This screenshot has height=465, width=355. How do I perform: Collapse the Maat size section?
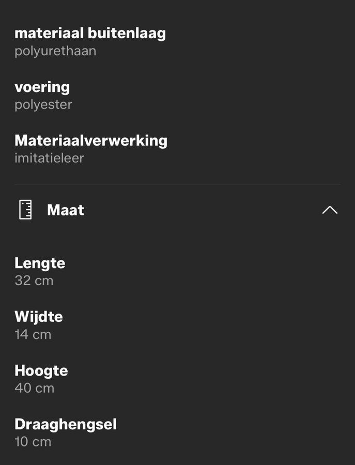pyautogui.click(x=330, y=210)
